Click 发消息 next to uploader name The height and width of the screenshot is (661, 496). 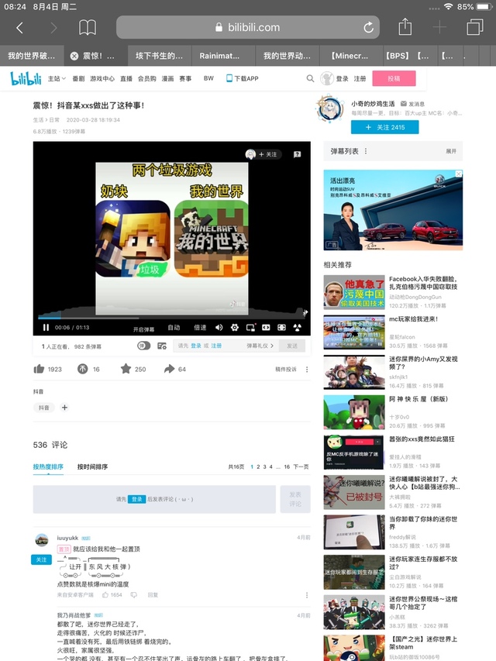[412, 104]
